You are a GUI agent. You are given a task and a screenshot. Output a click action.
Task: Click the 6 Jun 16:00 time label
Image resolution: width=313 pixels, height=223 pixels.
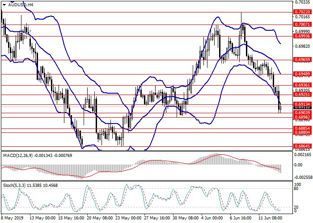pyautogui.click(x=240, y=219)
